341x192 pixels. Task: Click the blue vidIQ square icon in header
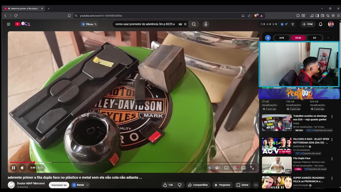coord(282,24)
